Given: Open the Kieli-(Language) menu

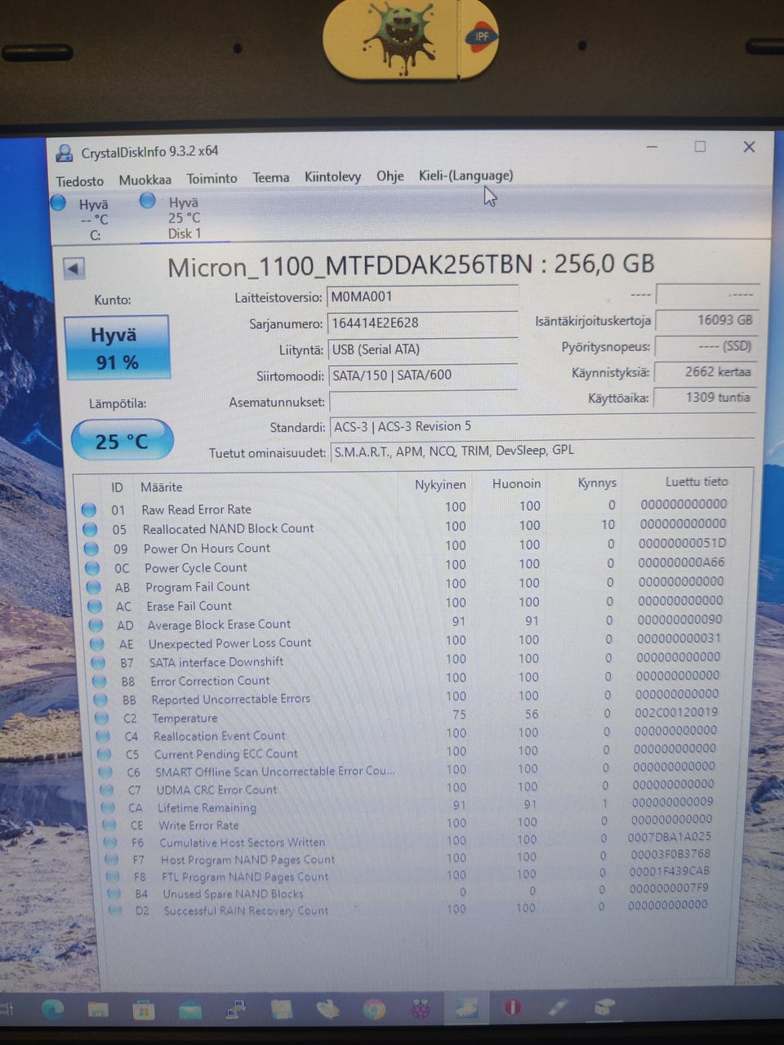Looking at the screenshot, I should pos(465,175).
